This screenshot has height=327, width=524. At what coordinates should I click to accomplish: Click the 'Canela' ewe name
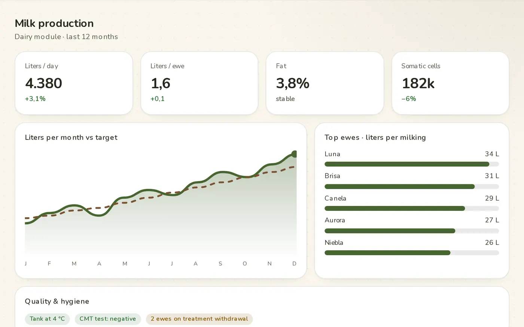(x=335, y=198)
